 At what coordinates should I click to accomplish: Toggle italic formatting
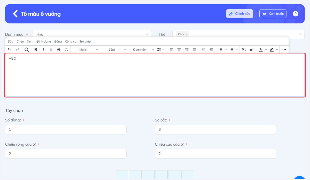pos(43,50)
